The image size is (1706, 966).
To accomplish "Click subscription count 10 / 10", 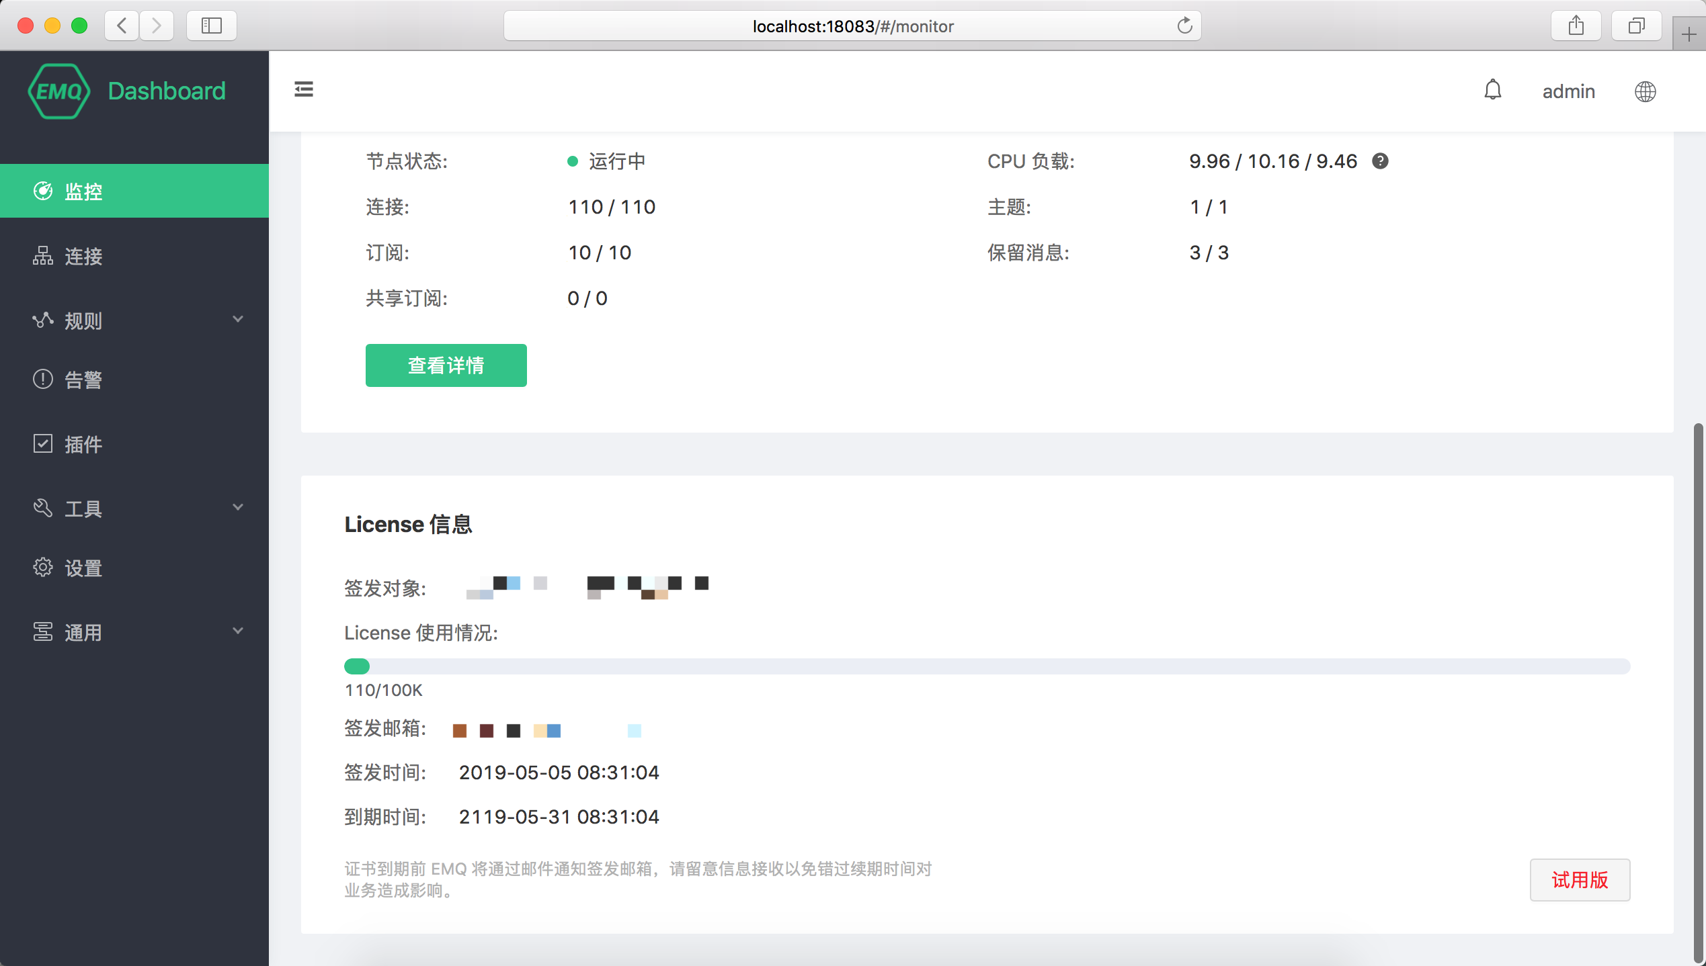I will [600, 253].
